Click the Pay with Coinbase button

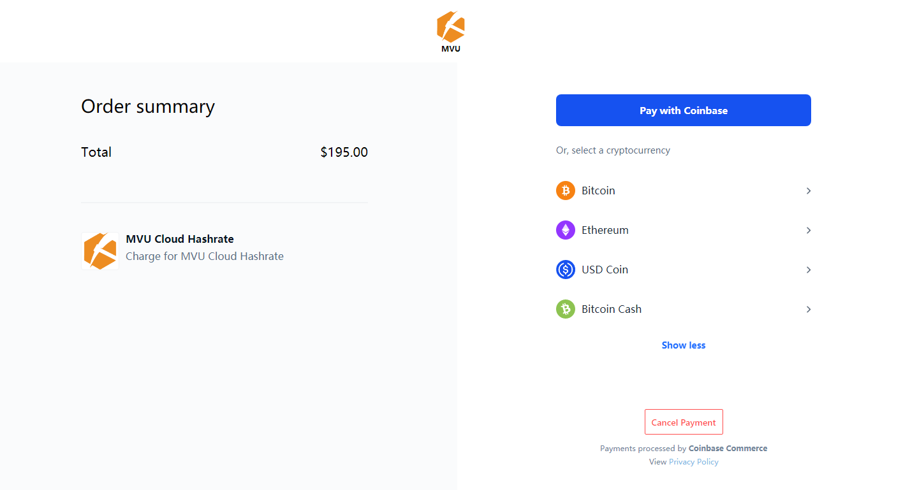(x=684, y=110)
